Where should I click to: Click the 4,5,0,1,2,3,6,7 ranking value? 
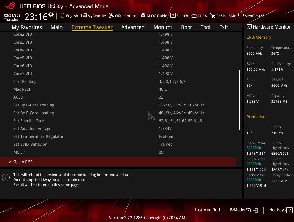pos(172,82)
